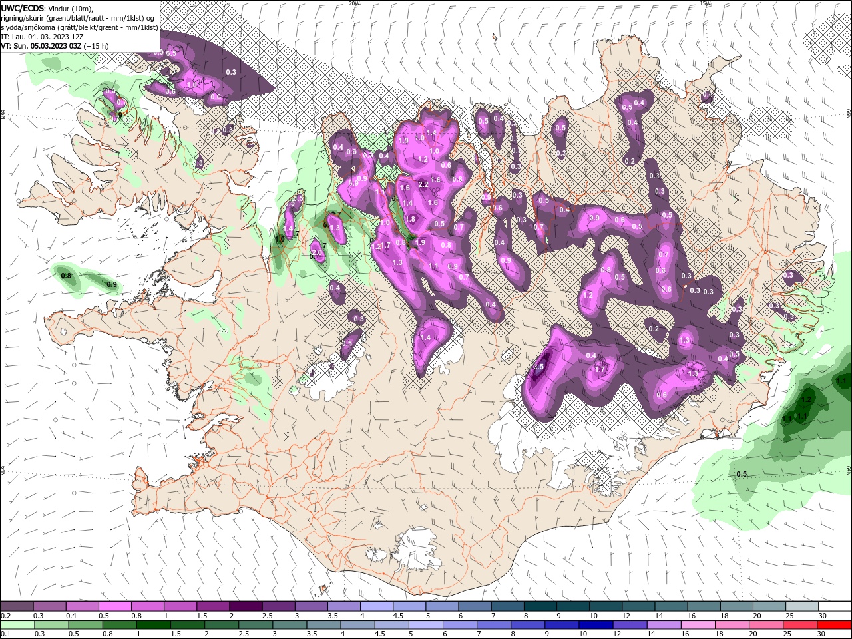Image resolution: width=852 pixels, height=639 pixels.
Task: Select the pale lavender snow swatch at 4
Action: tap(376, 606)
